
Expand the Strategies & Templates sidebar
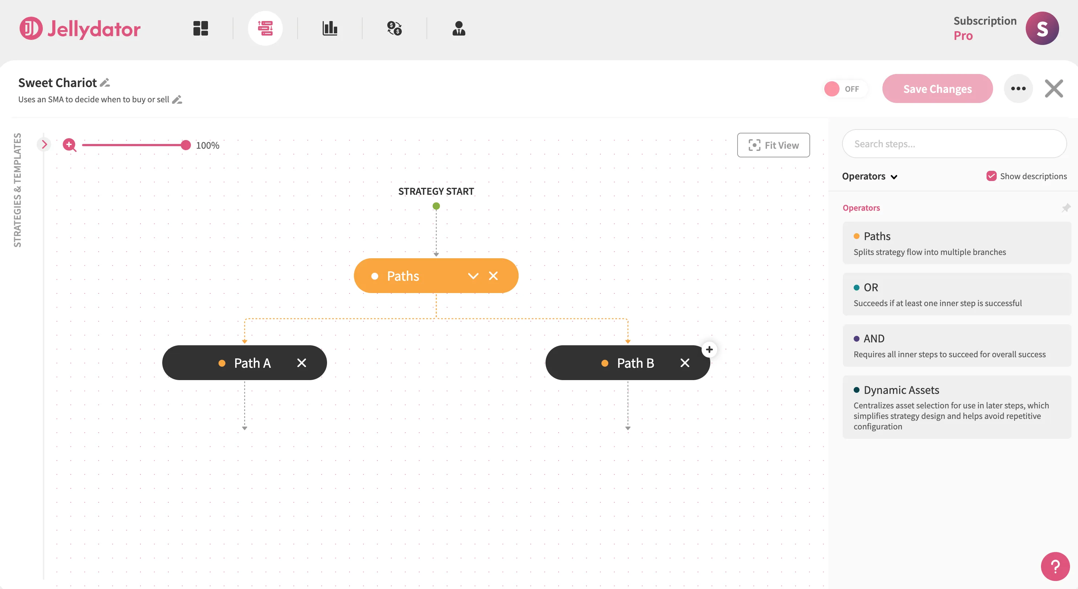click(44, 144)
